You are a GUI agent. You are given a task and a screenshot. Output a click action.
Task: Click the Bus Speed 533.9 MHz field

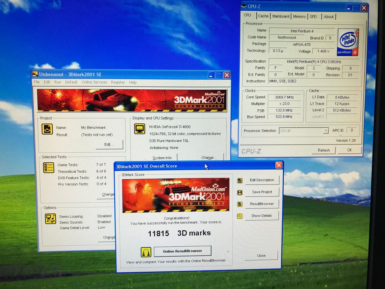click(x=284, y=117)
